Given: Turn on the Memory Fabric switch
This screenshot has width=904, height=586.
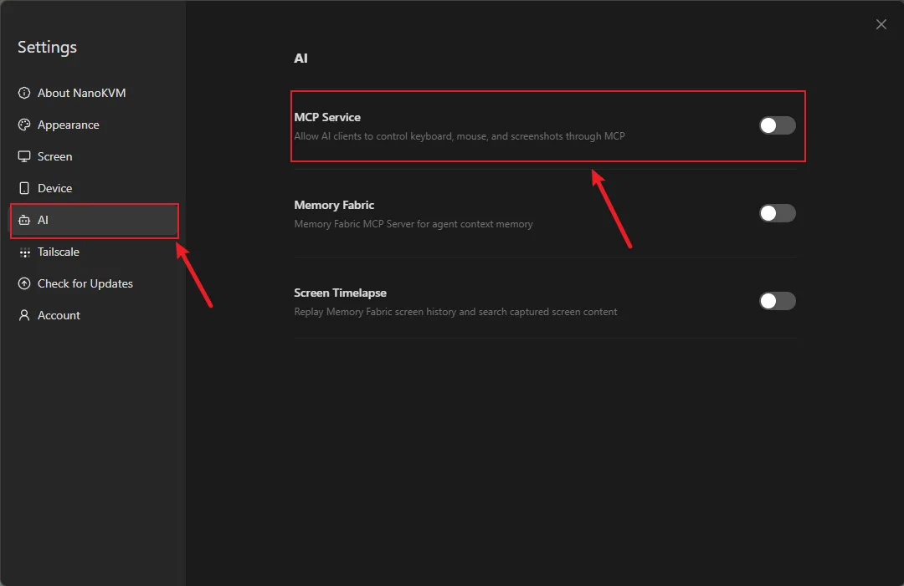Looking at the screenshot, I should pyautogui.click(x=777, y=213).
